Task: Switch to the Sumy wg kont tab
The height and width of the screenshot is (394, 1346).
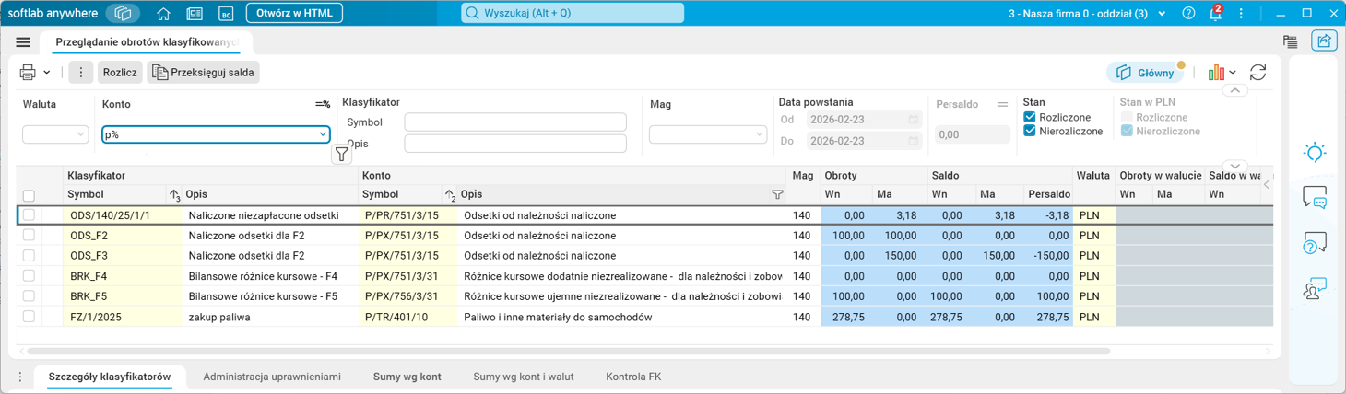Action: (407, 377)
